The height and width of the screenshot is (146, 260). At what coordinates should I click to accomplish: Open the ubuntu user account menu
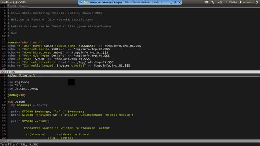[246, 2]
